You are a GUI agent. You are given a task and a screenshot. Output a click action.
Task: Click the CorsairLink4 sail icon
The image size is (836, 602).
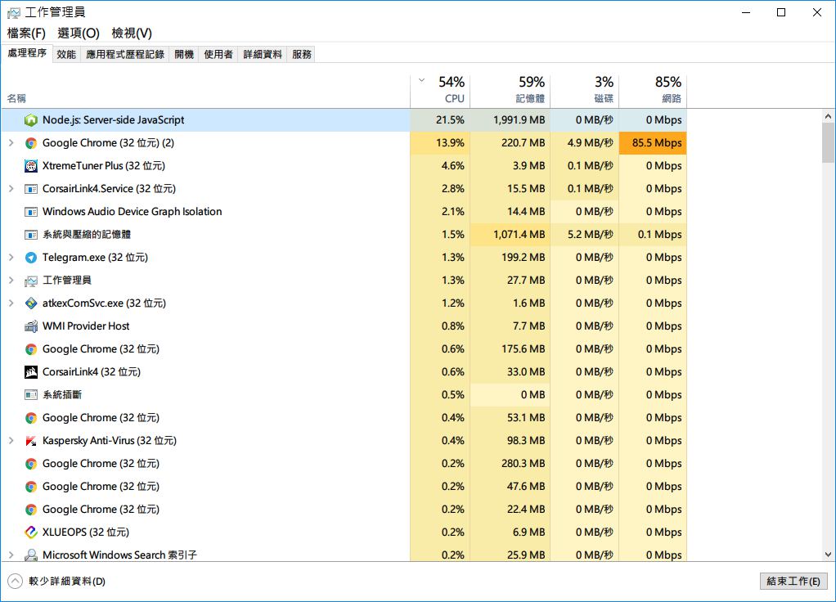coord(31,372)
